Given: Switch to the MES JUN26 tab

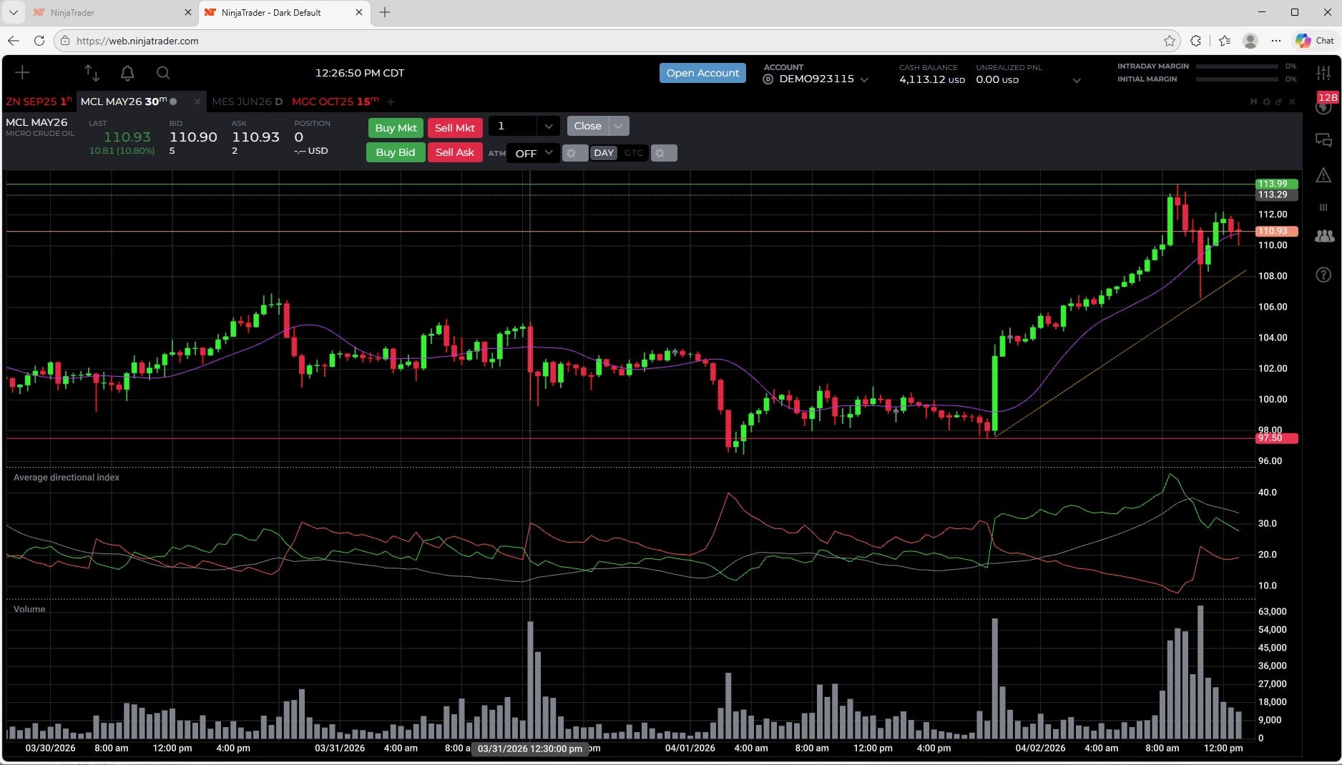Looking at the screenshot, I should 247,102.
